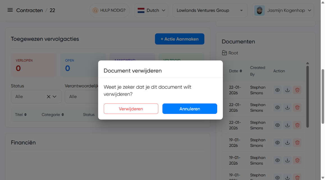Open Jasmijn Kogenhop user menu
Viewport: 325px width, 180px height.
point(283,10)
